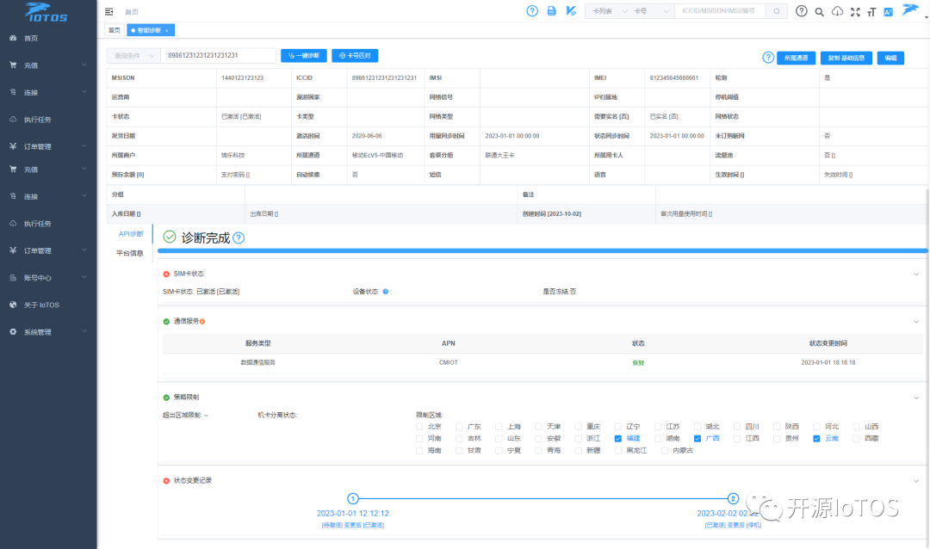The image size is (930, 549).
Task: Open the 查询条件 dropdown
Action: pyautogui.click(x=133, y=55)
